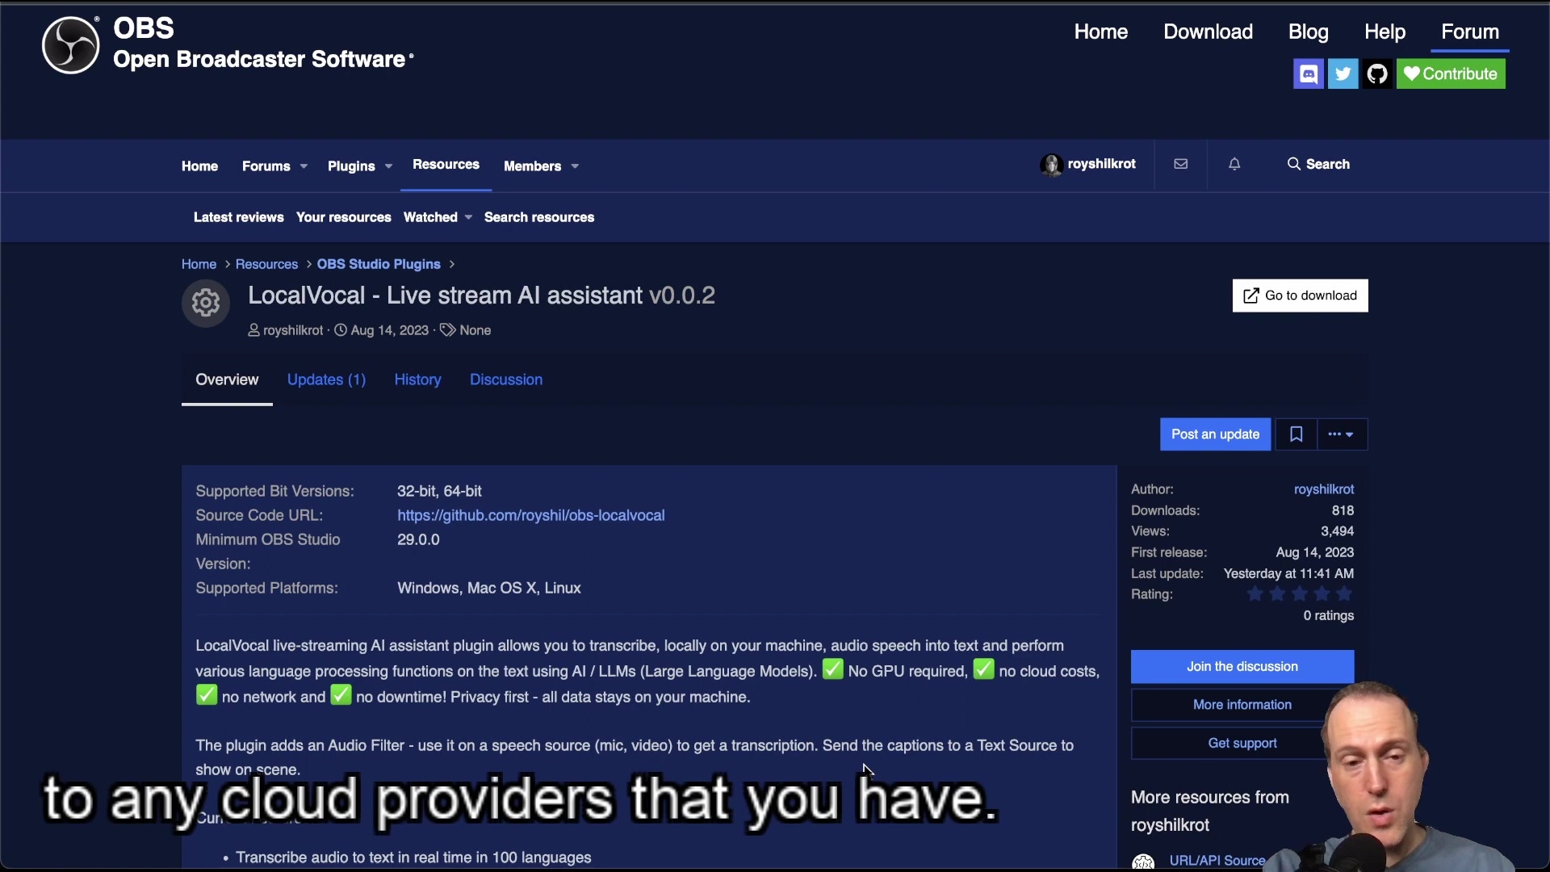Click Post an update button

coord(1215,434)
